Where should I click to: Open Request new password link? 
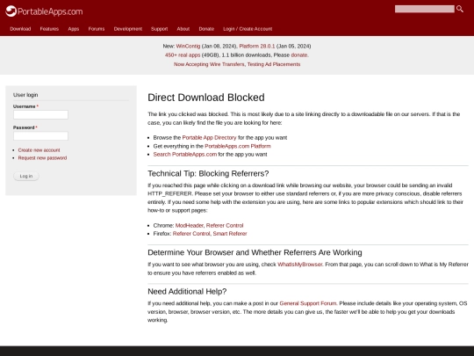(x=42, y=158)
